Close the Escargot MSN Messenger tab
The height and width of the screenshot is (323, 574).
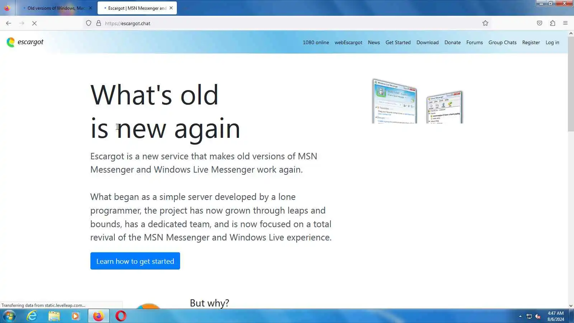[x=171, y=8]
